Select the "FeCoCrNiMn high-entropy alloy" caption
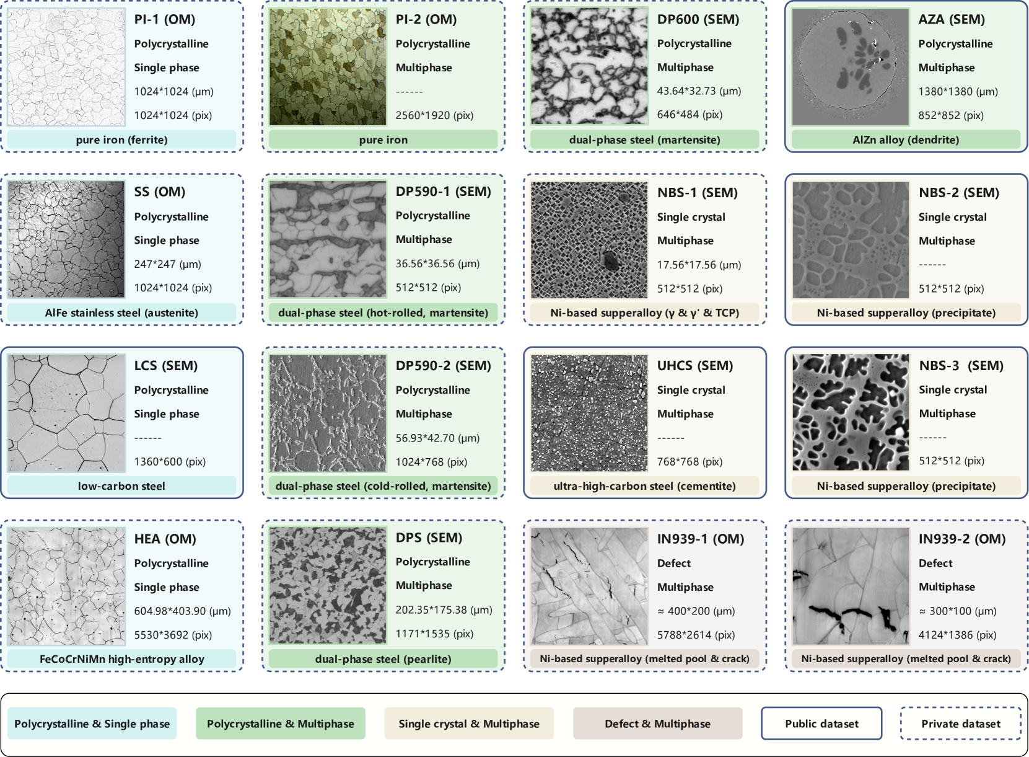This screenshot has width=1029, height=757. 121,658
